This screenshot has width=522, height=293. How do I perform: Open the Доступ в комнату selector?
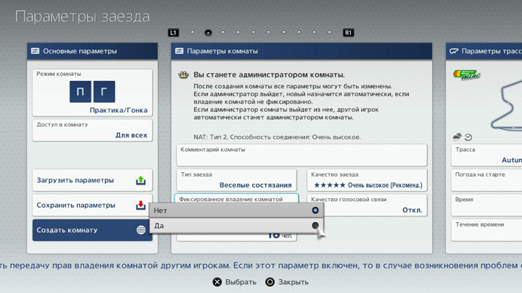pyautogui.click(x=92, y=130)
